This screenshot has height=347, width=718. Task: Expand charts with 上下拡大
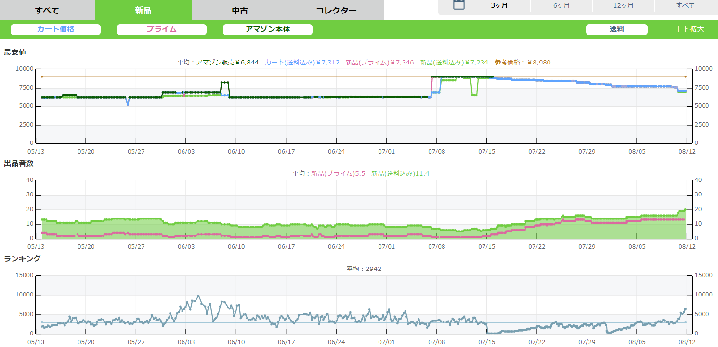(689, 29)
